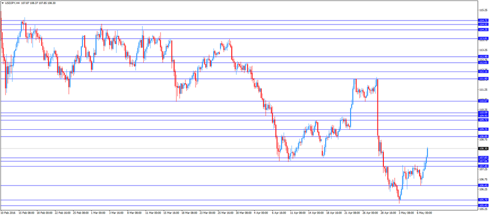Screen dimensions: 489x216
Task: Click the 3 May 08:00 time label
Action: (x=406, y=213)
